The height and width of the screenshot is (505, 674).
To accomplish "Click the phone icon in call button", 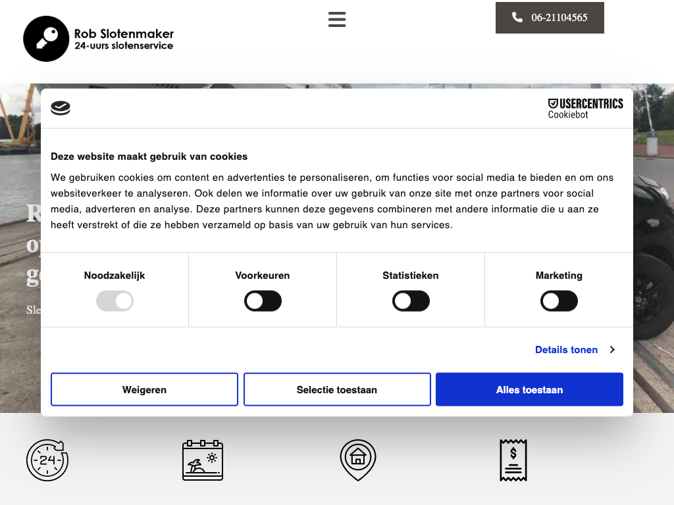I will pos(517,18).
